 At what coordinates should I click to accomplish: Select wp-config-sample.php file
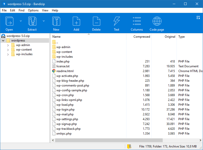point(72,90)
